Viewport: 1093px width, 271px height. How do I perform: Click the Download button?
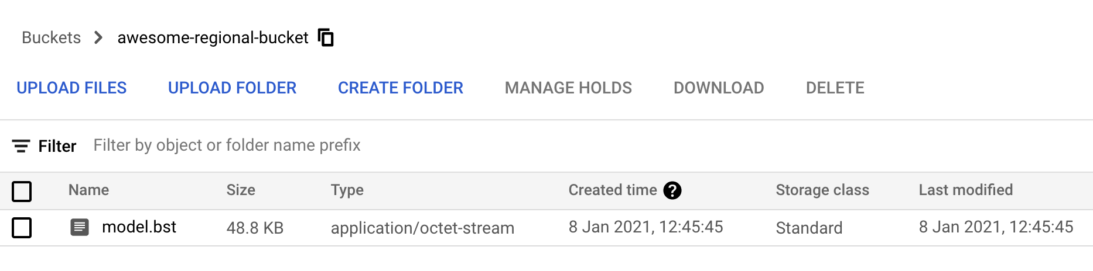719,88
